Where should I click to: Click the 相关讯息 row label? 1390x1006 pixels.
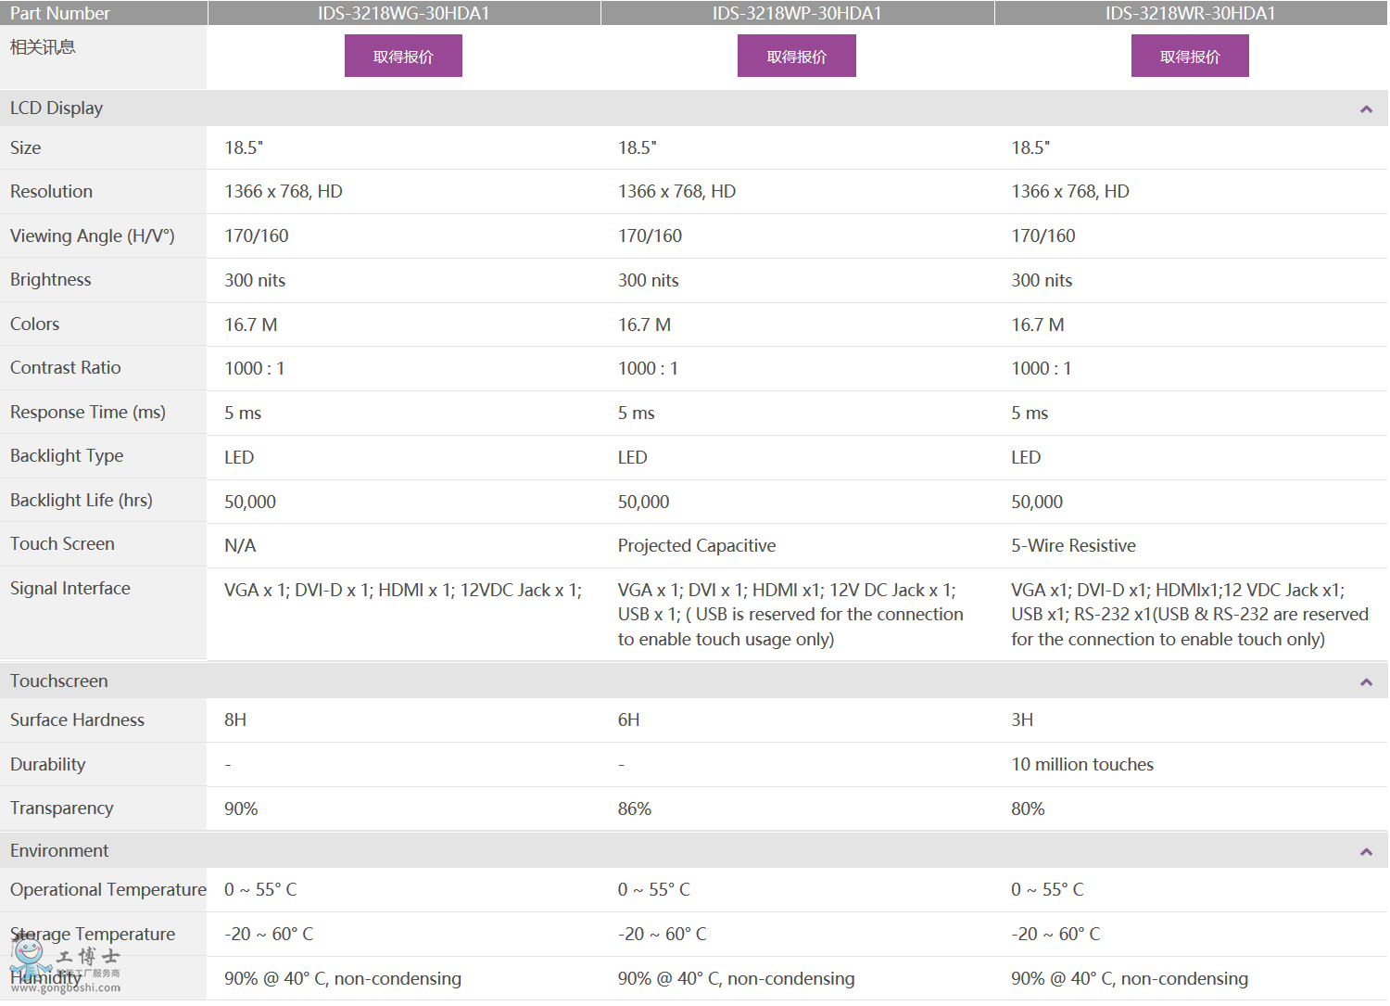point(43,47)
